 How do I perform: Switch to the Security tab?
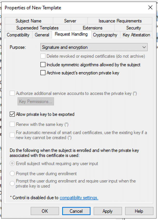(x=133, y=28)
